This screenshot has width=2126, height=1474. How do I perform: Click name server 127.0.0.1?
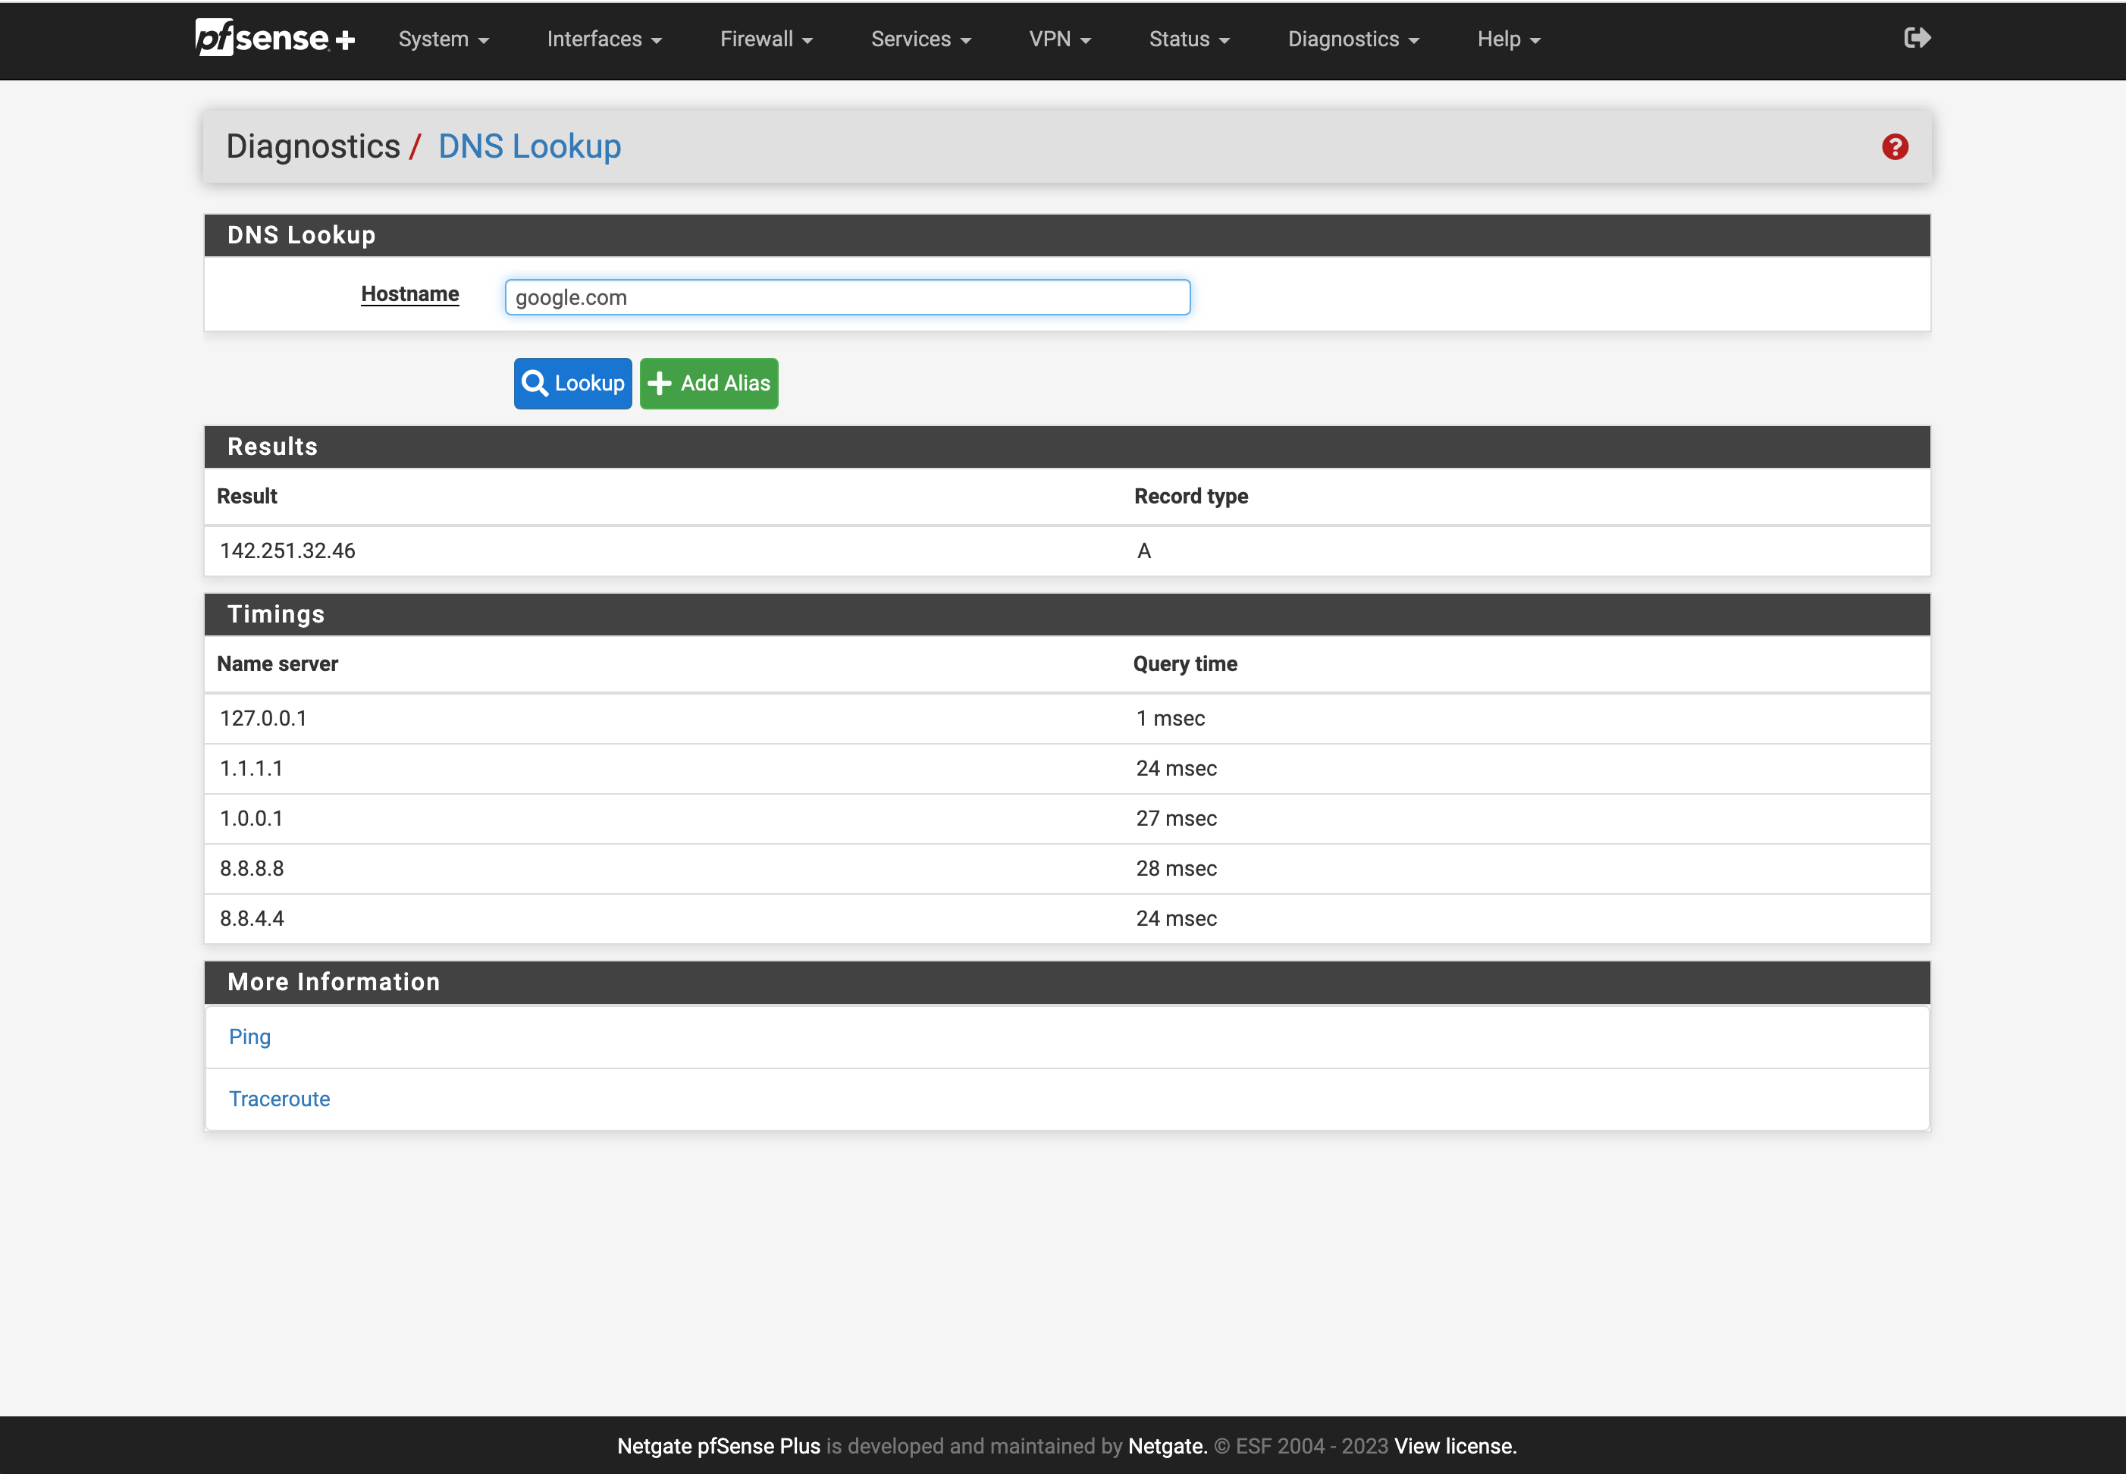coord(263,719)
